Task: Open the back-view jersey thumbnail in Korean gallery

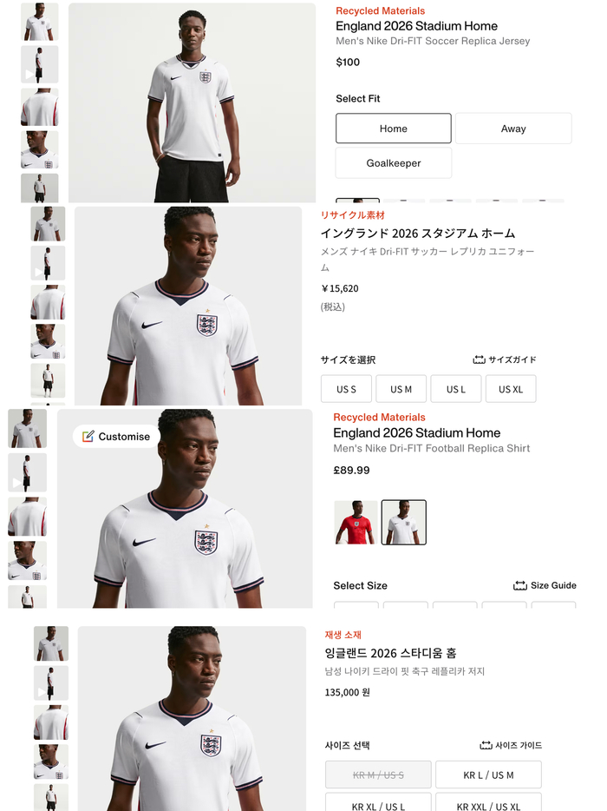Action: click(50, 722)
